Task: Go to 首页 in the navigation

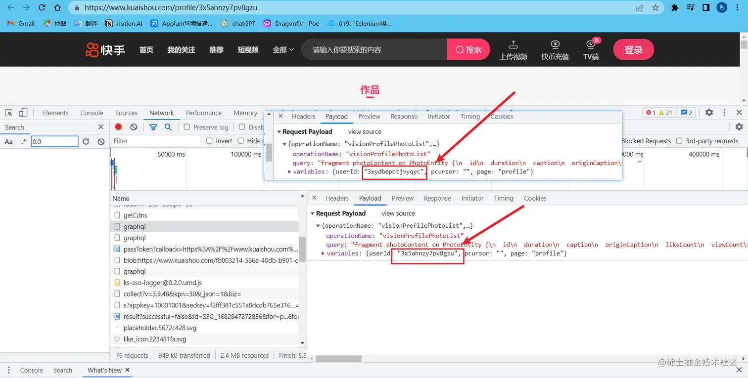Action: click(146, 49)
